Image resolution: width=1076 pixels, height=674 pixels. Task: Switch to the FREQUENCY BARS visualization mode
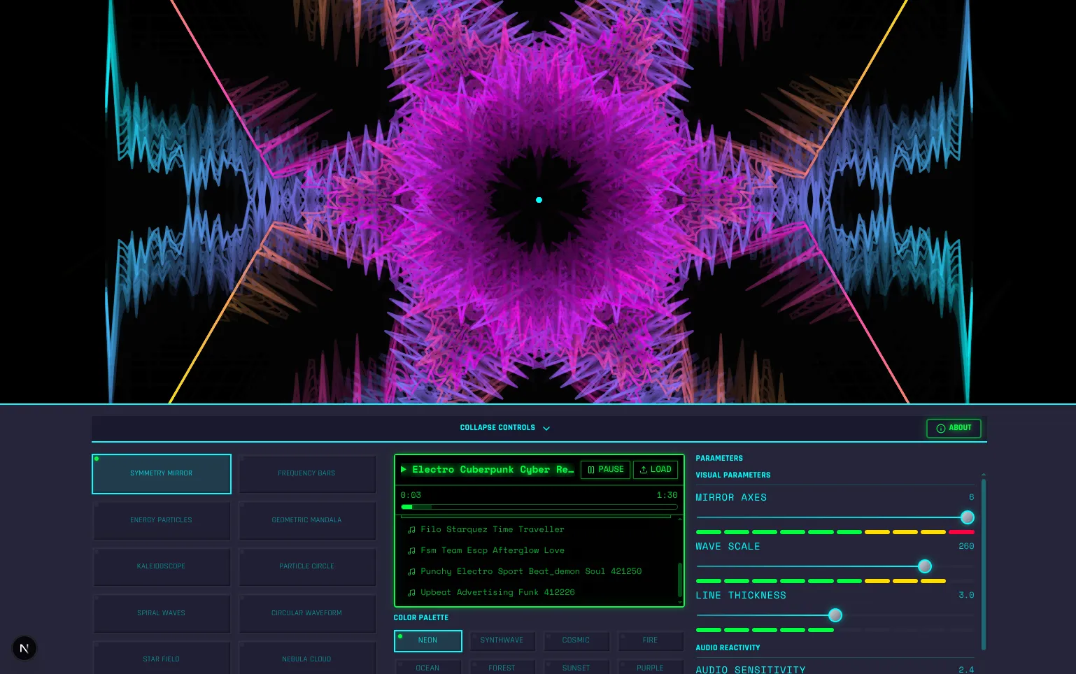tap(306, 473)
